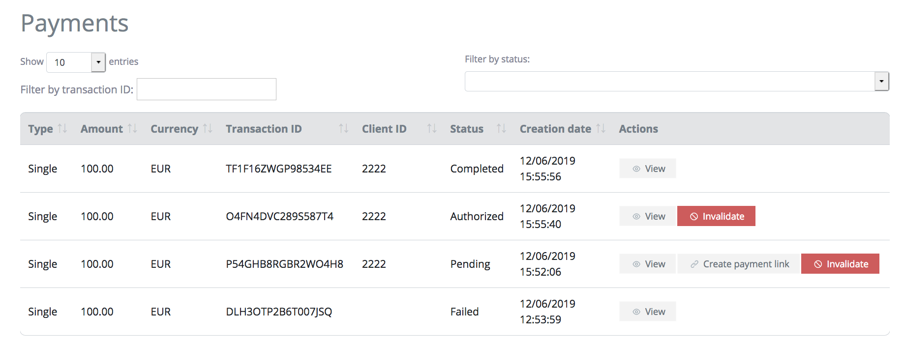The width and height of the screenshot is (904, 343).
Task: Click the Completed status cell
Action: [x=477, y=169]
